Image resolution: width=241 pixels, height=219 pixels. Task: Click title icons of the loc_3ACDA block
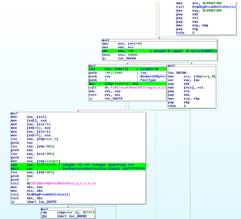pyautogui.click(x=170, y=65)
